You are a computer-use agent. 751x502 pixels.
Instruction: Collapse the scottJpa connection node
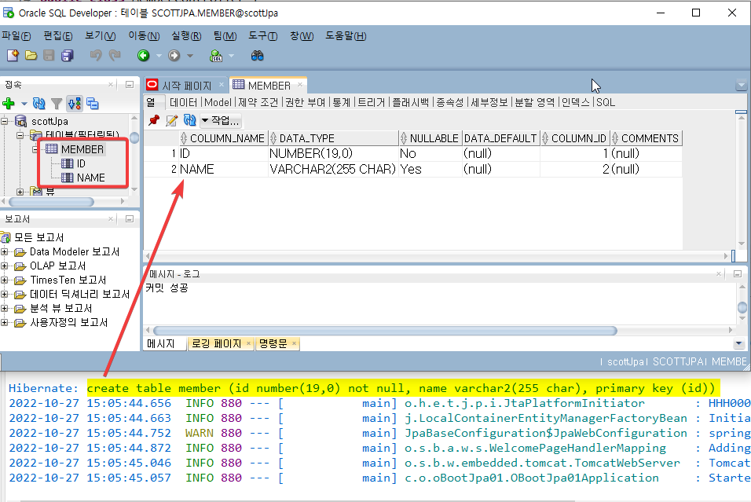pyautogui.click(x=4, y=121)
